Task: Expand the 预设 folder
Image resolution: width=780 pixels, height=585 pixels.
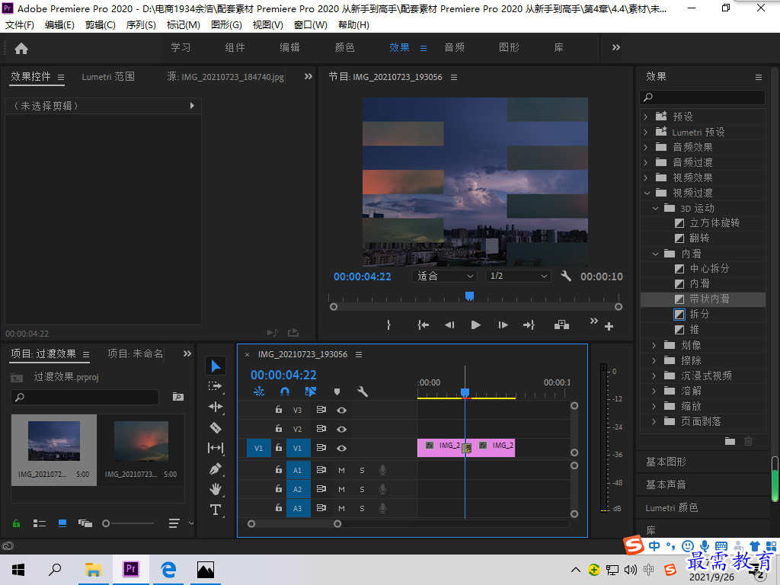Action: [x=646, y=117]
